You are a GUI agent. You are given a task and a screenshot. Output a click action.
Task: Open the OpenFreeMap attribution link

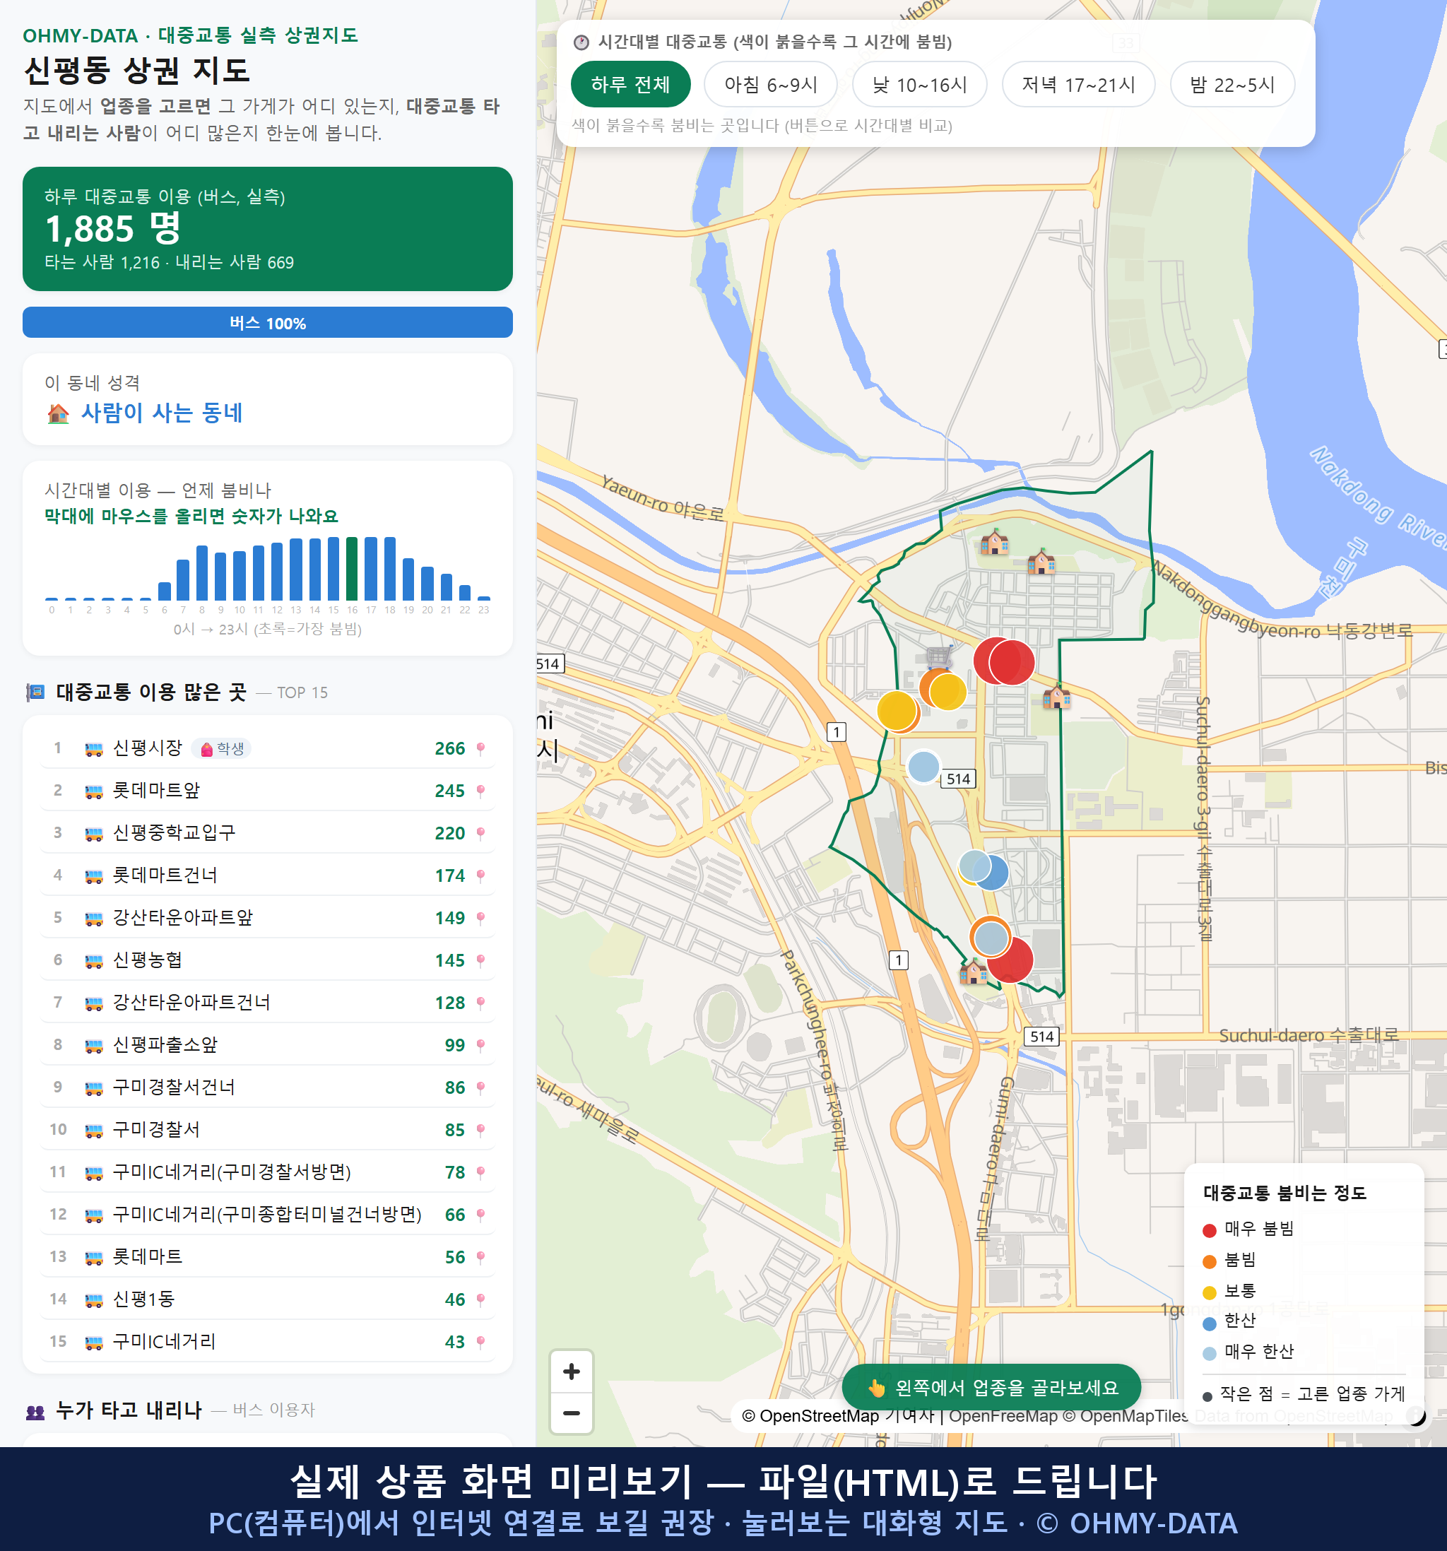[x=1003, y=1415]
